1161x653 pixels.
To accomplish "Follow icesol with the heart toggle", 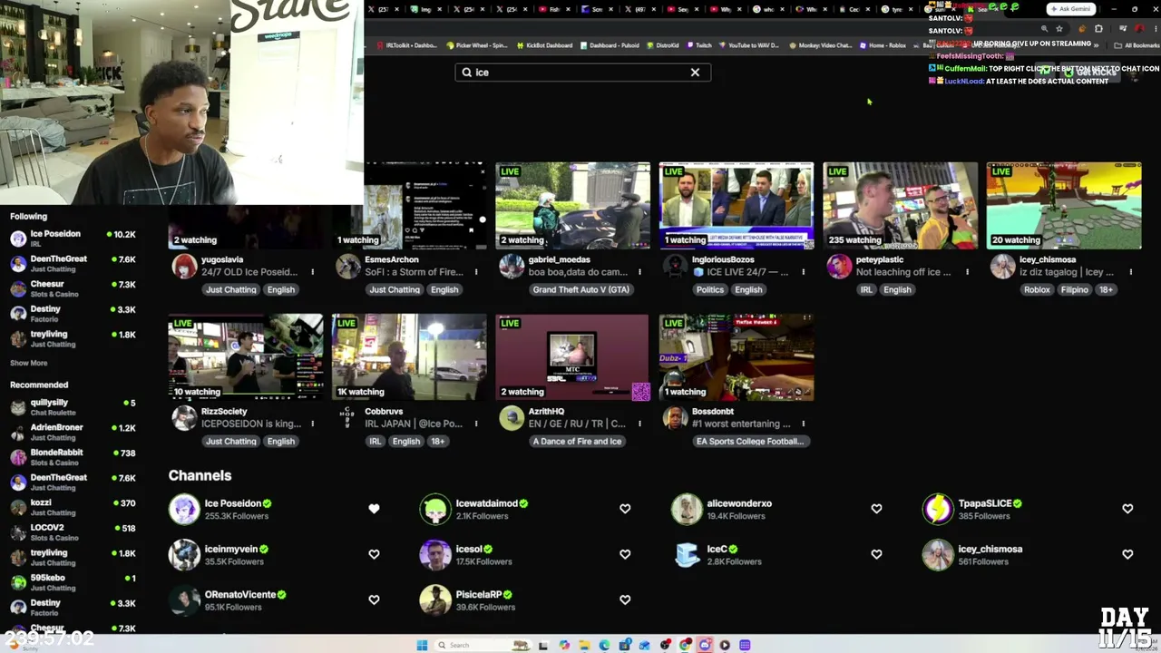I will pyautogui.click(x=625, y=554).
